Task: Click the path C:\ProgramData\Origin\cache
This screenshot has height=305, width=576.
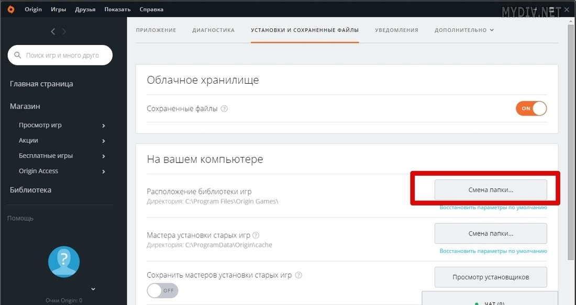Action: [228, 245]
